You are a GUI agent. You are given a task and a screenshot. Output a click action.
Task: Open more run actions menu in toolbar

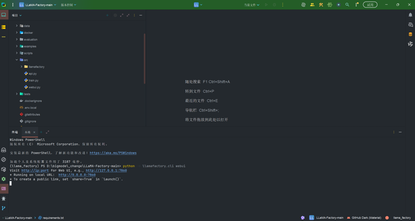283,5
